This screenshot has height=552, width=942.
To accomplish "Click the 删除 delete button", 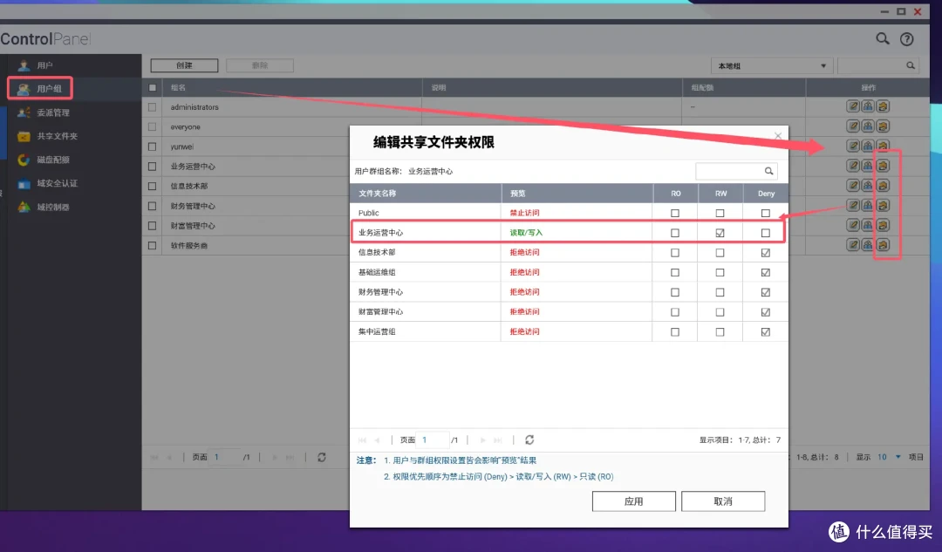I will coord(260,65).
